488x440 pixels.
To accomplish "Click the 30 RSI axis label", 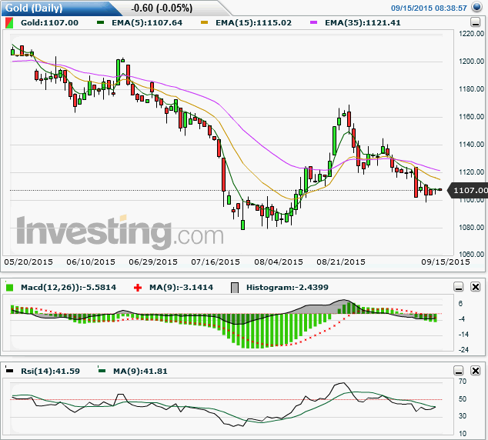I will pyautogui.click(x=463, y=415).
